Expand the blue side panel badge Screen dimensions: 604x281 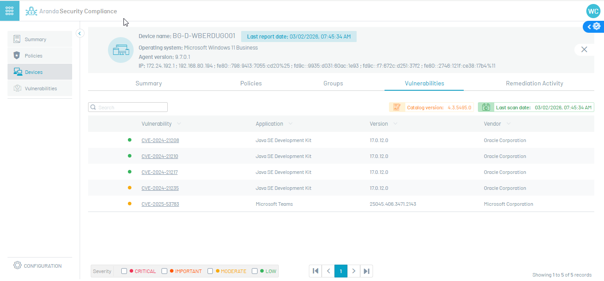pos(593,27)
